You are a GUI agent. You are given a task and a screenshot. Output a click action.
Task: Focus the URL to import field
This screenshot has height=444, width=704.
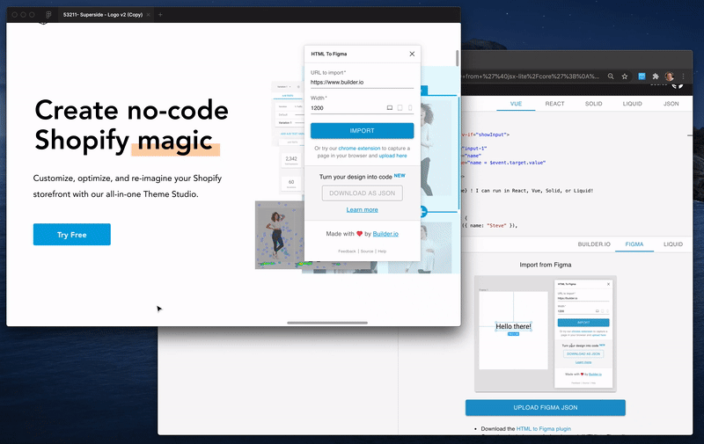pos(362,83)
